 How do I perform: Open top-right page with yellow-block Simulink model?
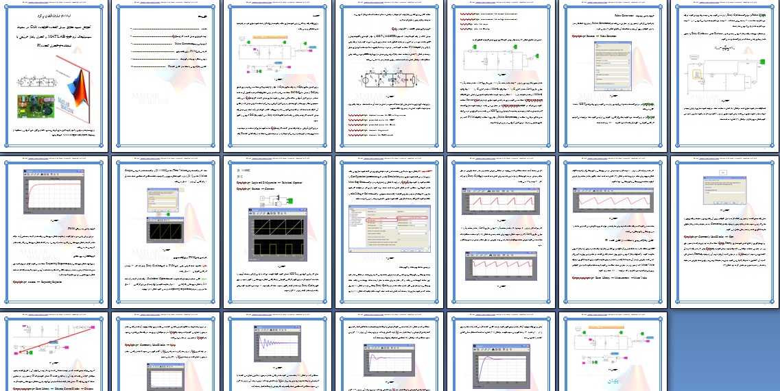pyautogui.click(x=726, y=77)
